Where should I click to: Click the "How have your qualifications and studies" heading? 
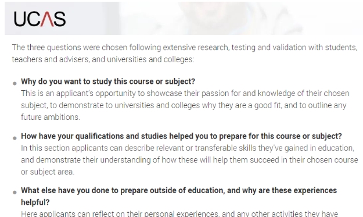181,136
